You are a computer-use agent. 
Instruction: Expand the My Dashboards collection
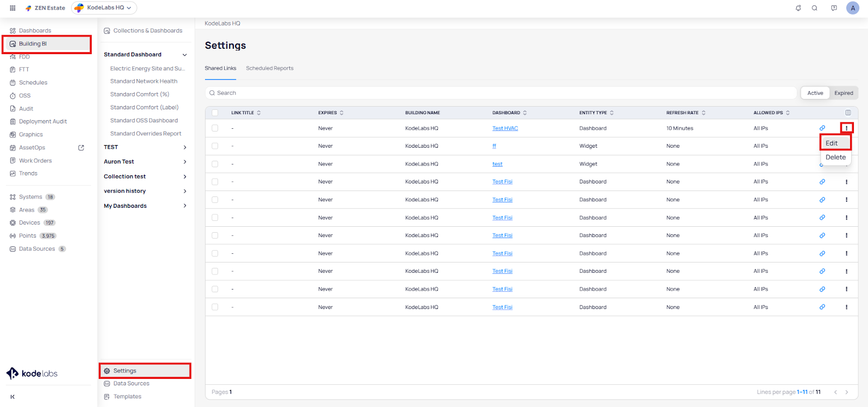pyautogui.click(x=184, y=206)
